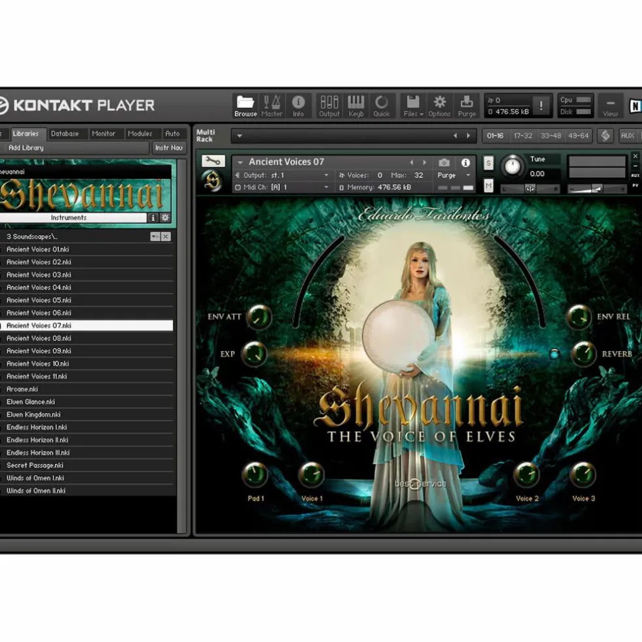
Task: Click the wrench edit instrument icon
Action: 213,161
